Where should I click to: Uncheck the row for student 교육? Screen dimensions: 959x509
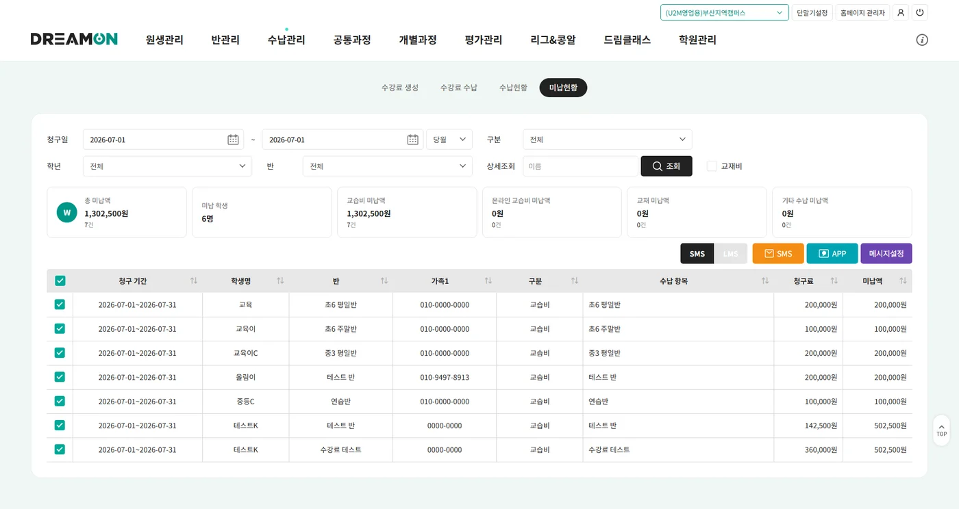pyautogui.click(x=60, y=304)
